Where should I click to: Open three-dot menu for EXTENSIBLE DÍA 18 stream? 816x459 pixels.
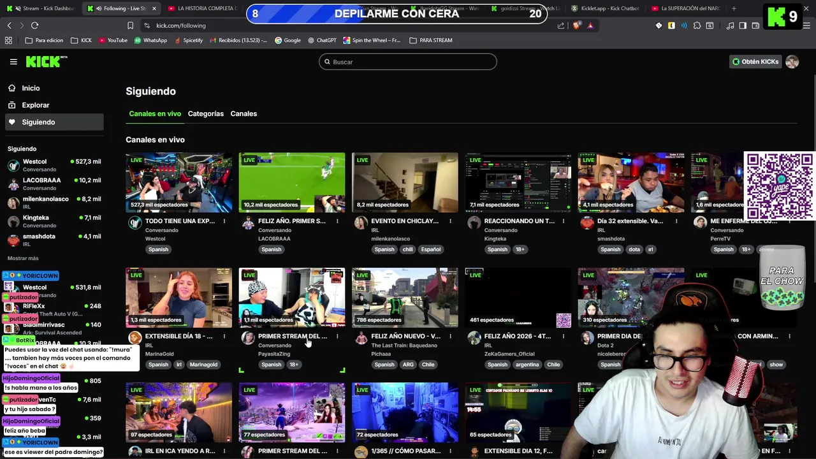(x=224, y=336)
